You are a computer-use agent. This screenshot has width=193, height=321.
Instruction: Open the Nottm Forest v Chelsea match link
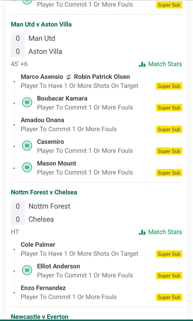click(x=44, y=192)
